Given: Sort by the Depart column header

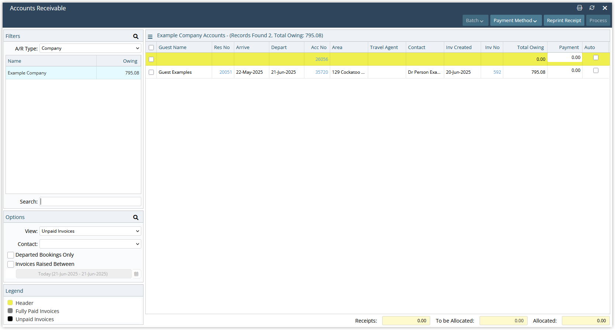Looking at the screenshot, I should coord(287,48).
